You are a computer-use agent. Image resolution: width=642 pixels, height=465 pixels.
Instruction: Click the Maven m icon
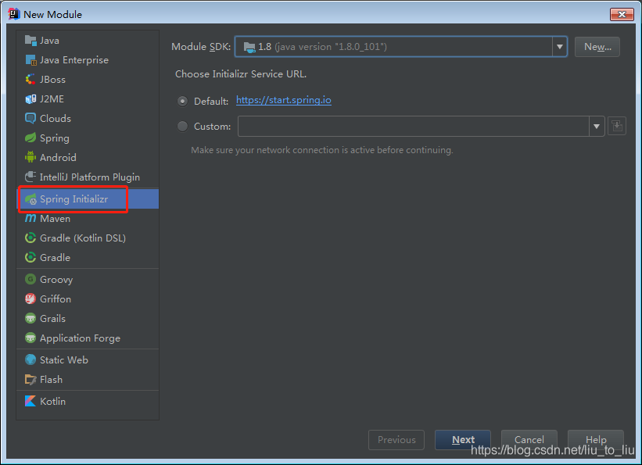click(30, 218)
